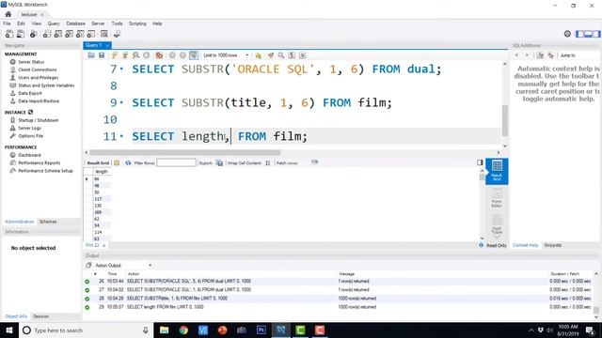
Task: Toggle word wrapping in the query editor
Action: click(303, 55)
